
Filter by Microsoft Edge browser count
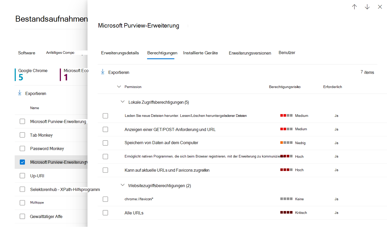[74, 75]
